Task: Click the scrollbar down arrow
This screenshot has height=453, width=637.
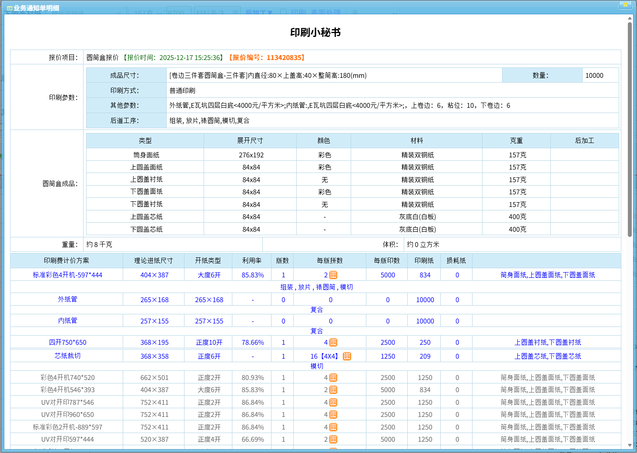Action: click(x=630, y=445)
